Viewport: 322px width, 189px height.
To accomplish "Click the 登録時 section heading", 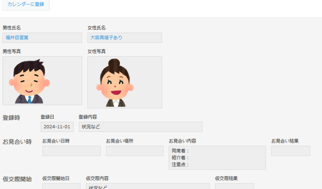I will click(11, 118).
